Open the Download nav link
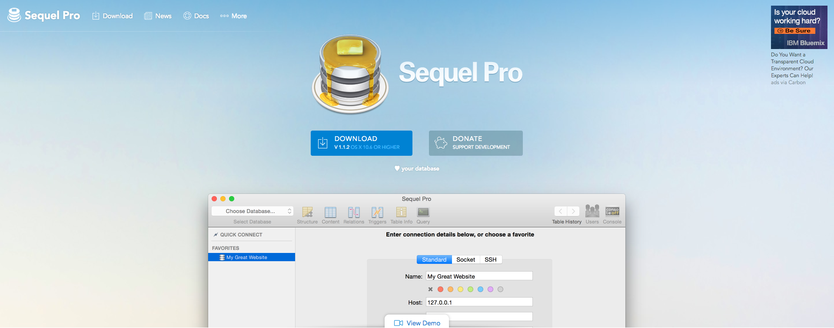 coord(113,16)
